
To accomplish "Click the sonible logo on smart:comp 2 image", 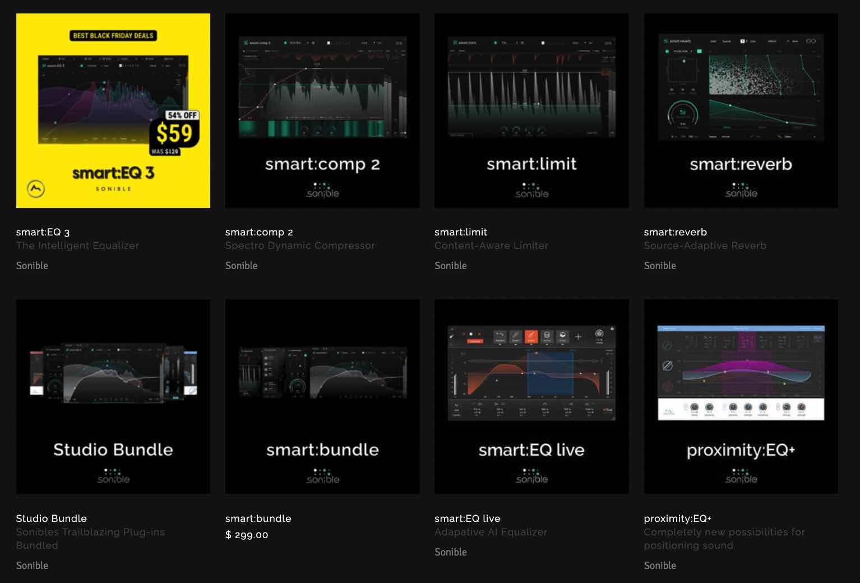I will [x=322, y=191].
